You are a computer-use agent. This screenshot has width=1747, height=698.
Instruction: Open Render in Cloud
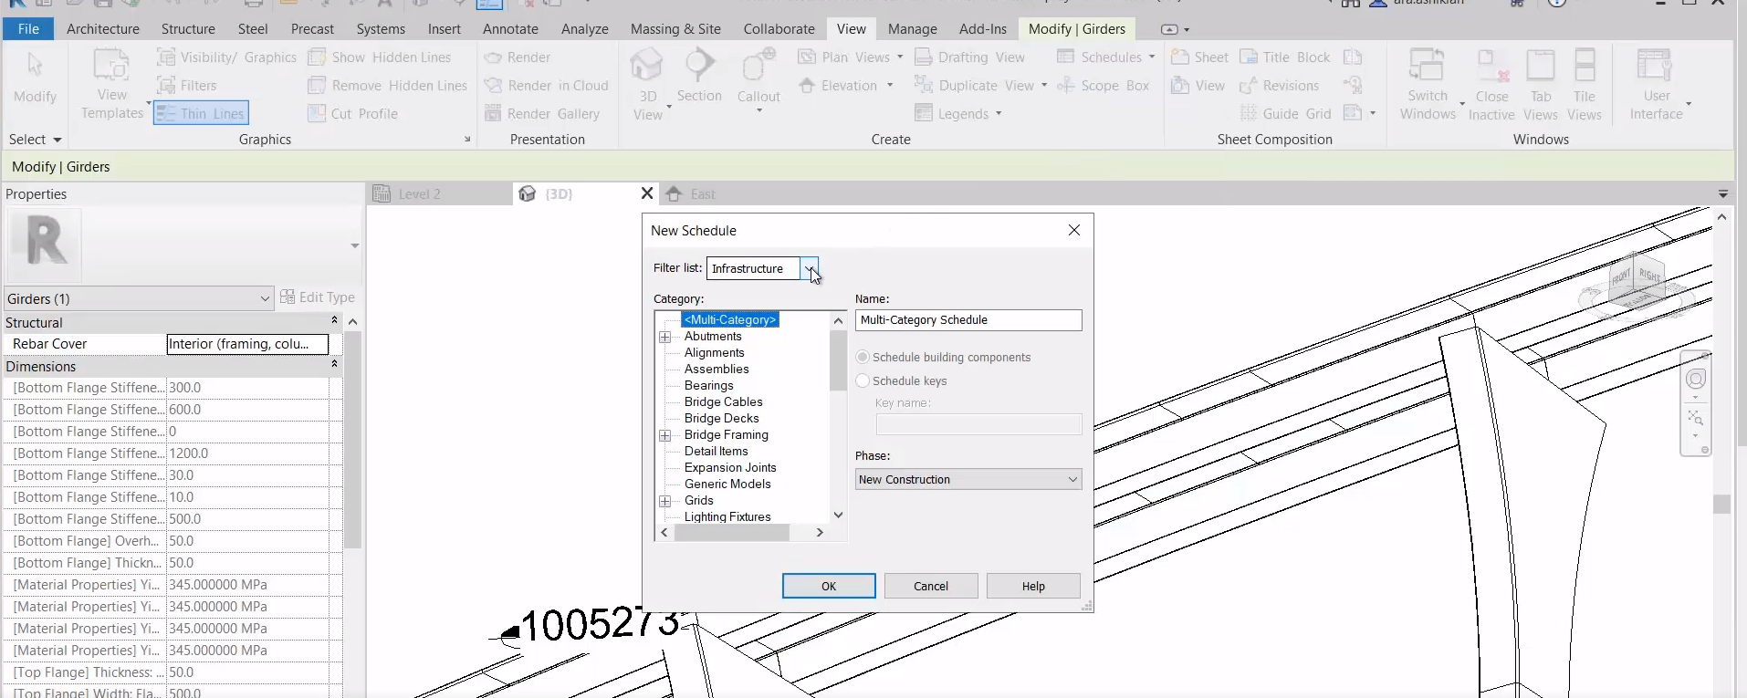click(x=546, y=86)
